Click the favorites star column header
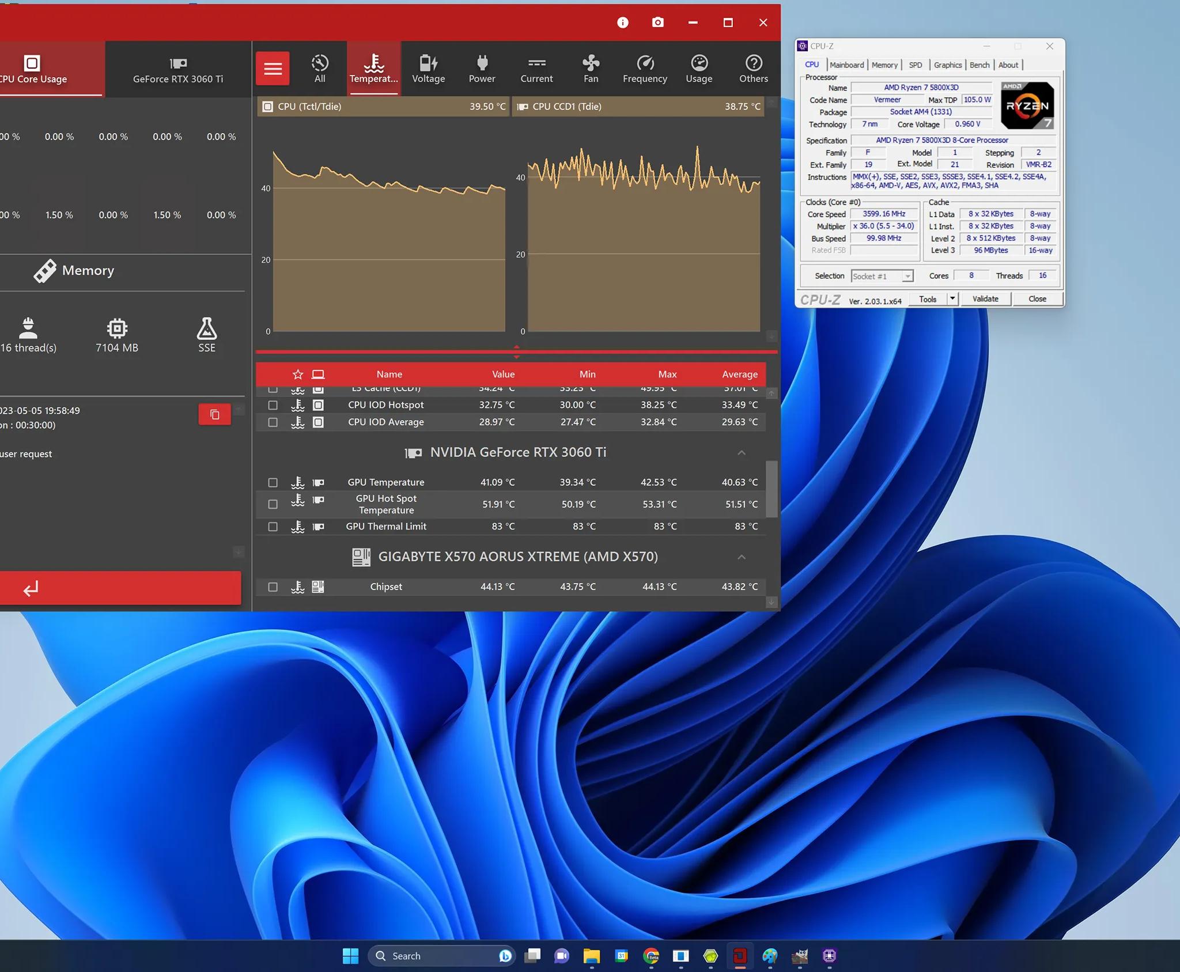 pos(298,375)
